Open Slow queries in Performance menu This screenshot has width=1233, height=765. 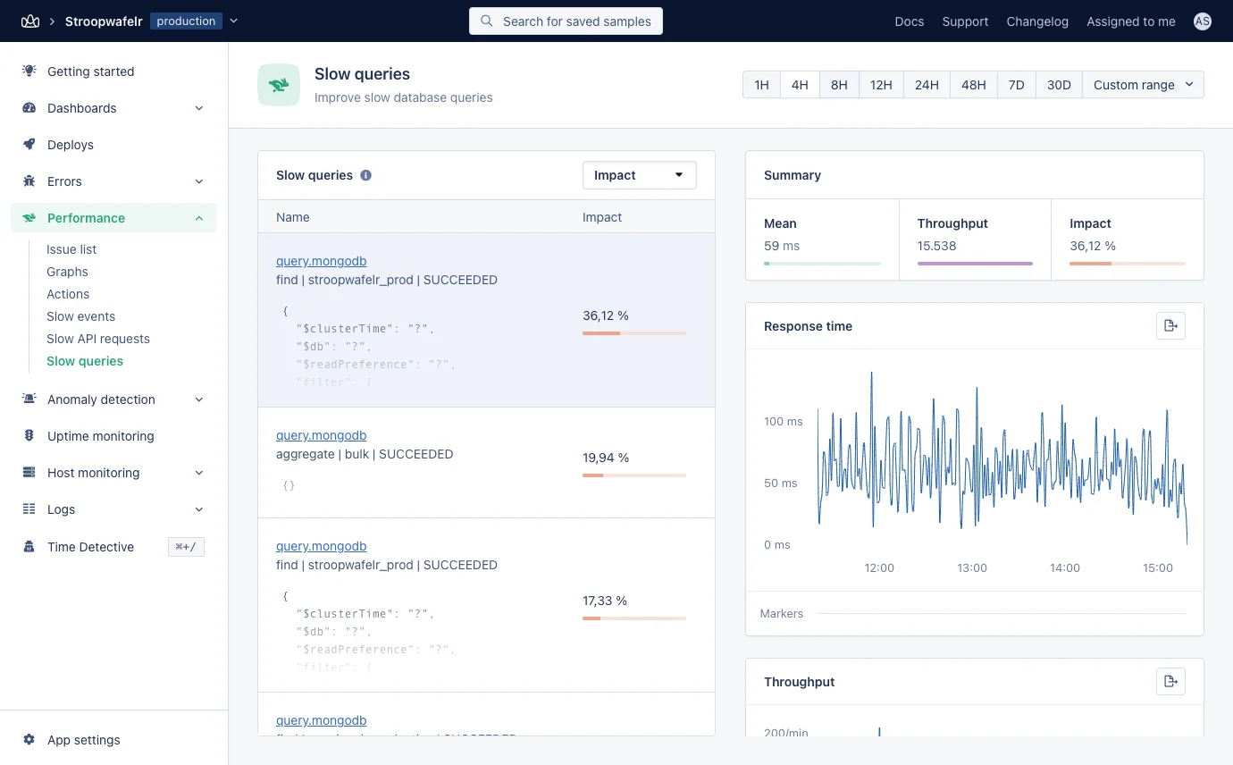[x=85, y=361]
